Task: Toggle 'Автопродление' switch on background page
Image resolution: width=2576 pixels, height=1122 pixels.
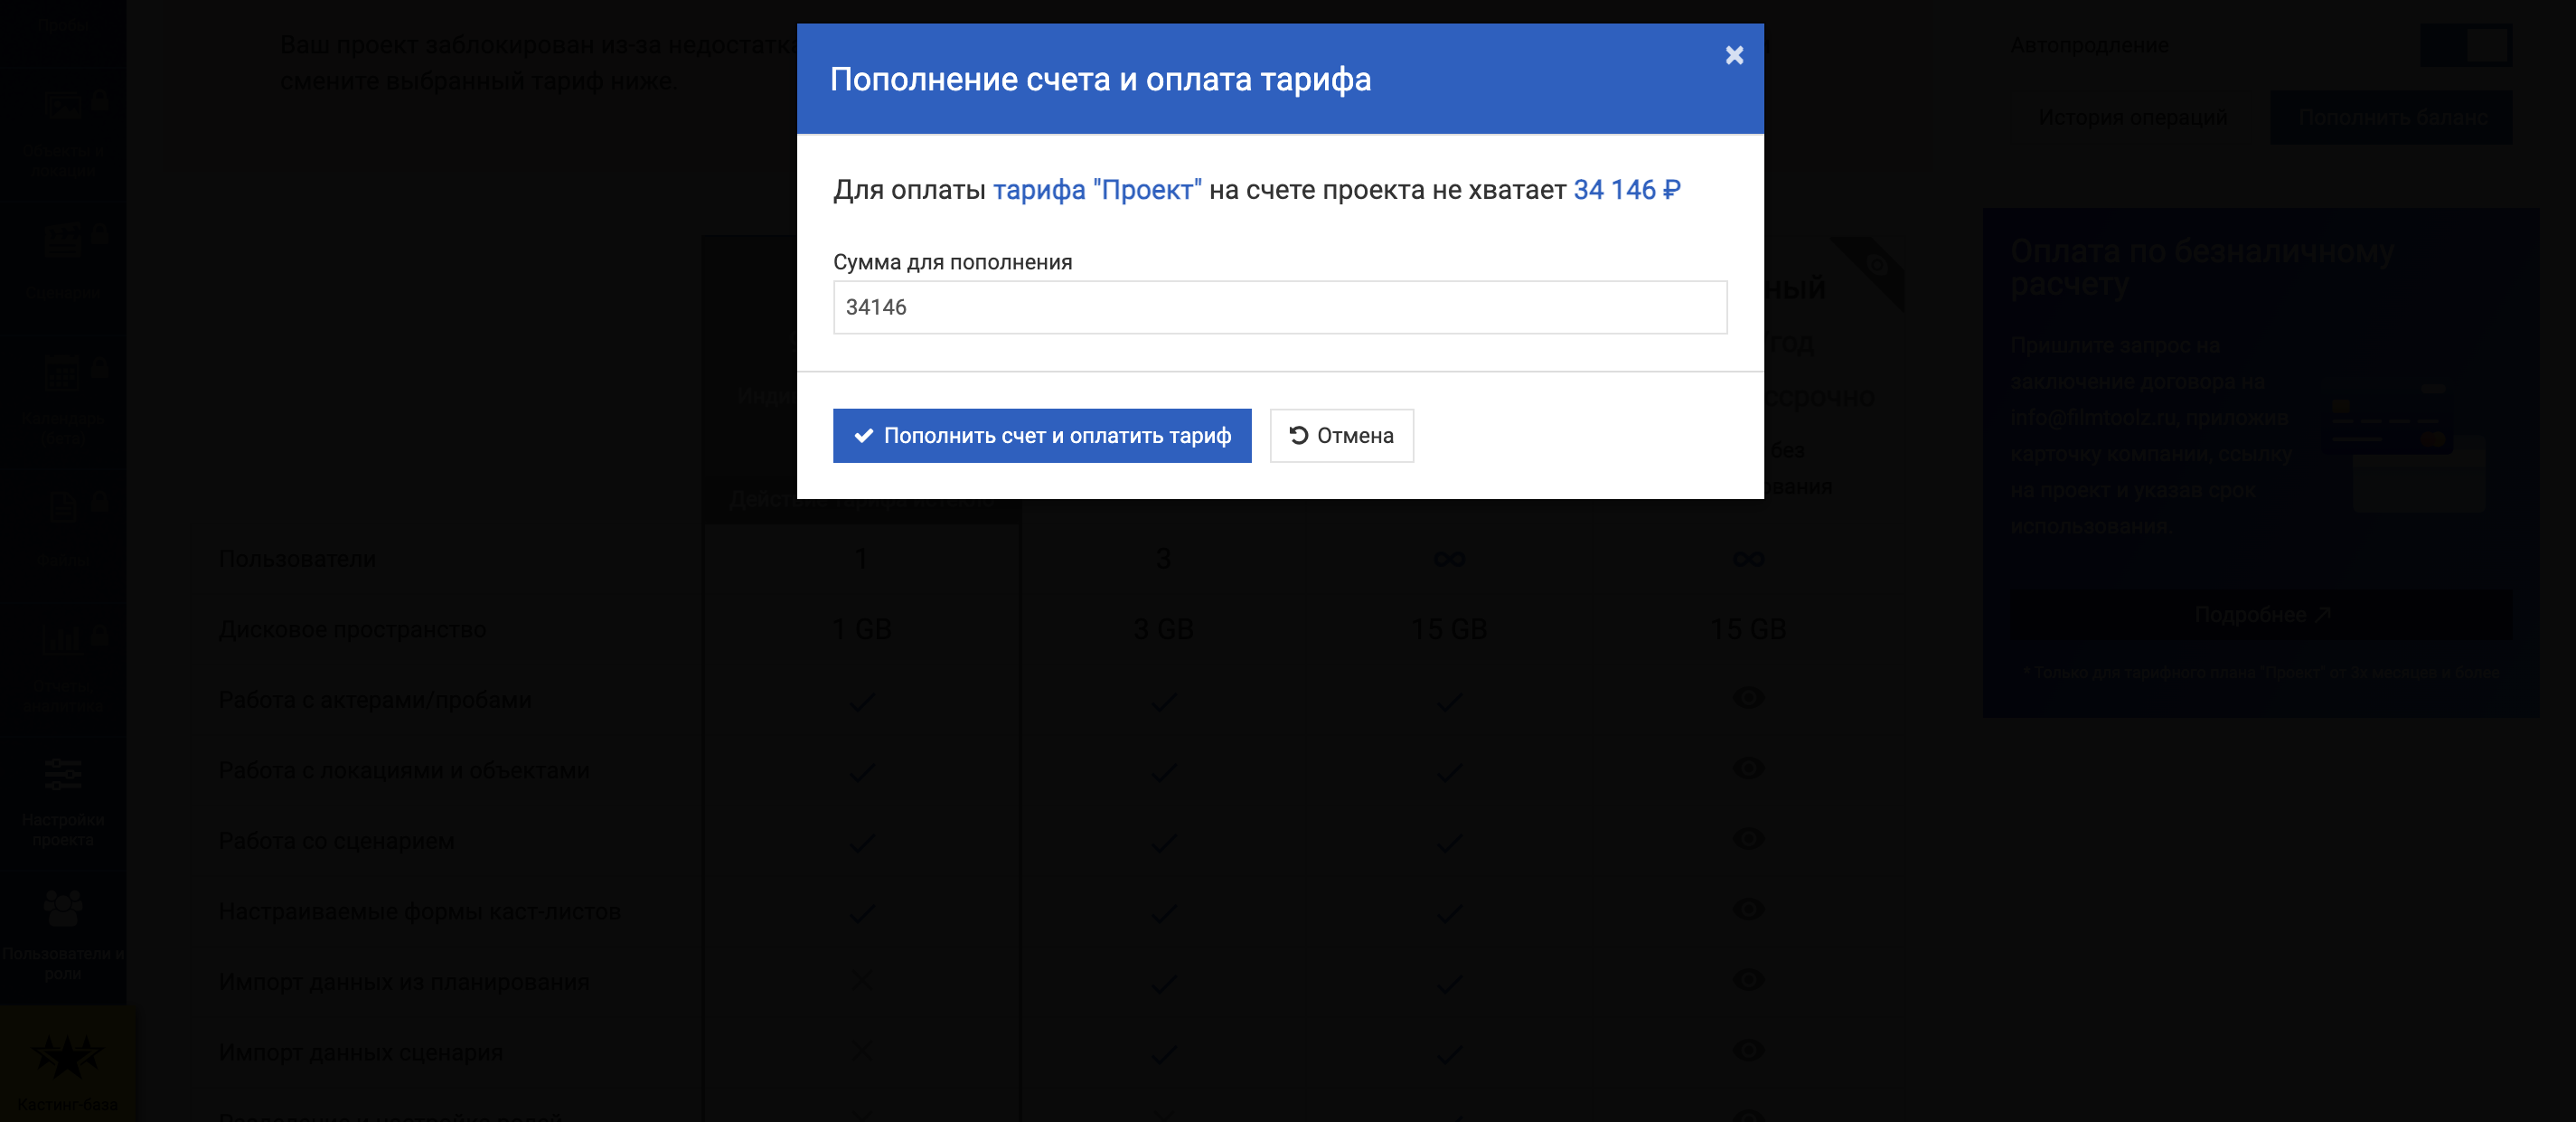Action: point(2466,45)
